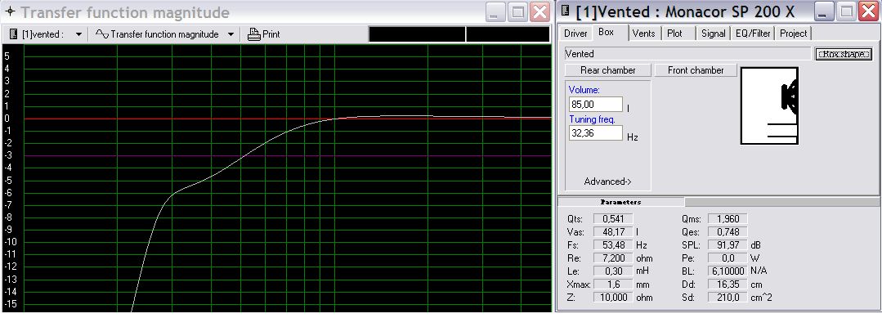The image size is (882, 327).
Task: Click the Qms value 1,960
Action: [728, 218]
